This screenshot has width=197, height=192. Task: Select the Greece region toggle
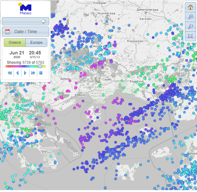tap(15, 43)
